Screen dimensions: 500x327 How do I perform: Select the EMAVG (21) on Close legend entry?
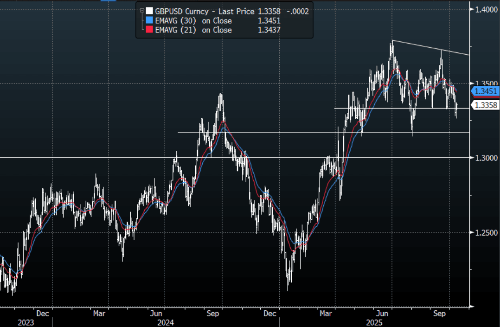193,30
